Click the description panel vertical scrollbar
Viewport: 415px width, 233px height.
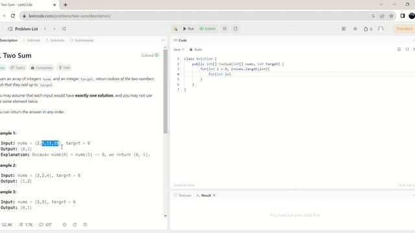165,91
